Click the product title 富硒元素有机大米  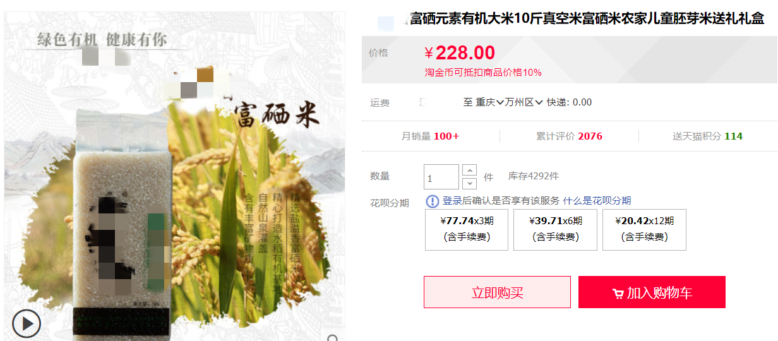(587, 18)
